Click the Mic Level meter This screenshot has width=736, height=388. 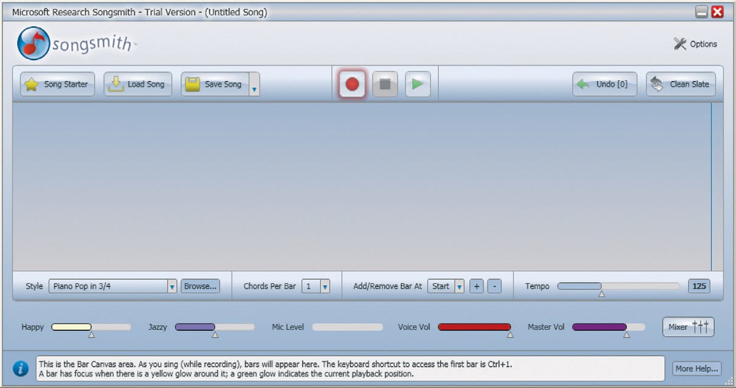point(348,327)
